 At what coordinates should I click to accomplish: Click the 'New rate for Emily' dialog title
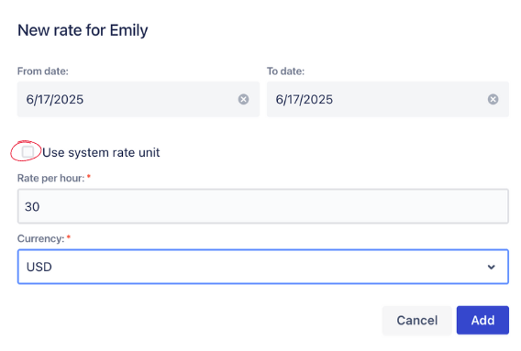83,30
